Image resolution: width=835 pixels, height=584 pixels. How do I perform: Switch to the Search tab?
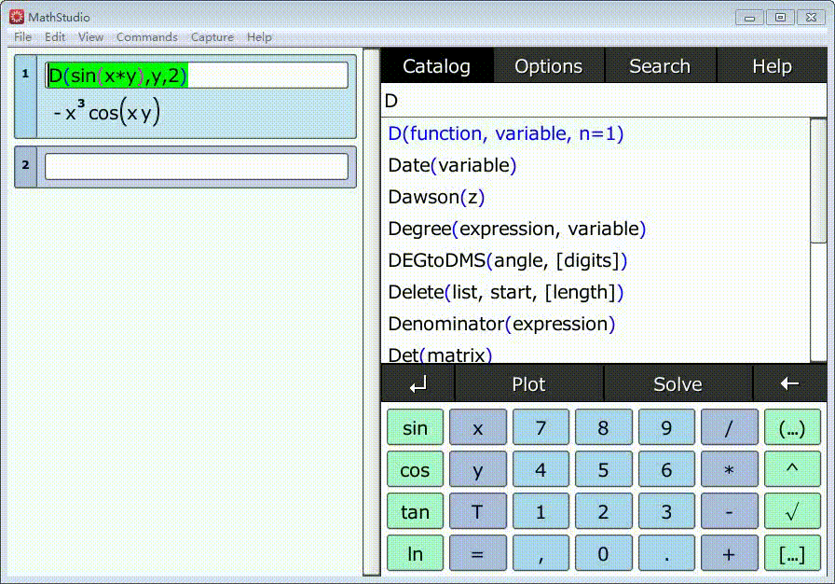coord(660,65)
